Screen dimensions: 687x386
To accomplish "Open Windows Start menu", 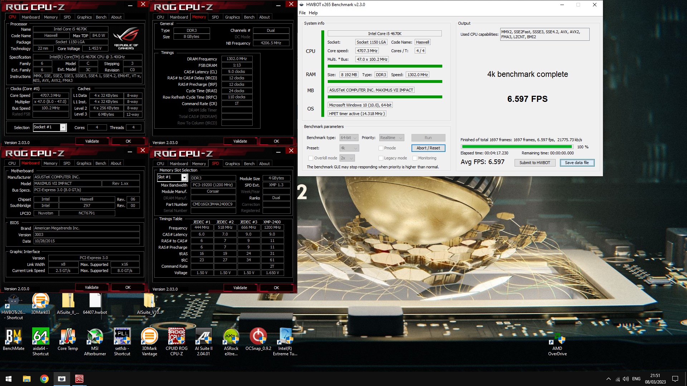I will pos(9,378).
